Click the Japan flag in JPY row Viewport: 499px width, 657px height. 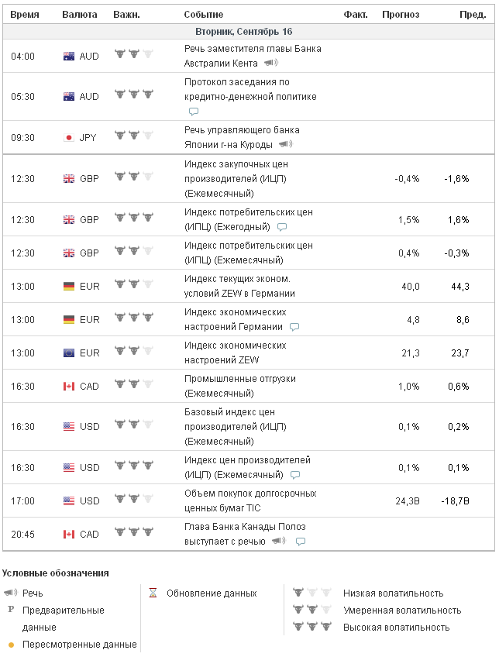click(x=68, y=137)
